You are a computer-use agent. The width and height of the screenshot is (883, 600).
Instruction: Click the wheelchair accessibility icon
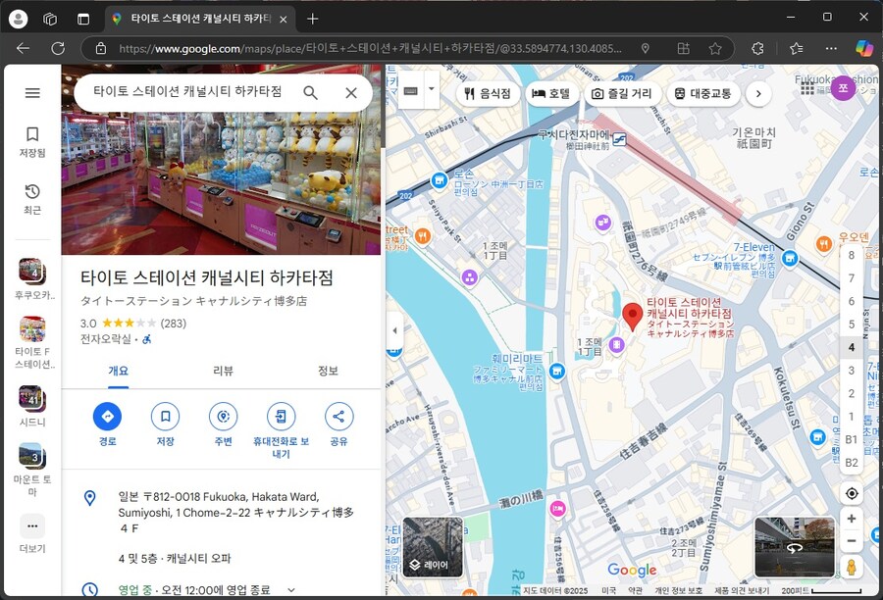coord(147,339)
